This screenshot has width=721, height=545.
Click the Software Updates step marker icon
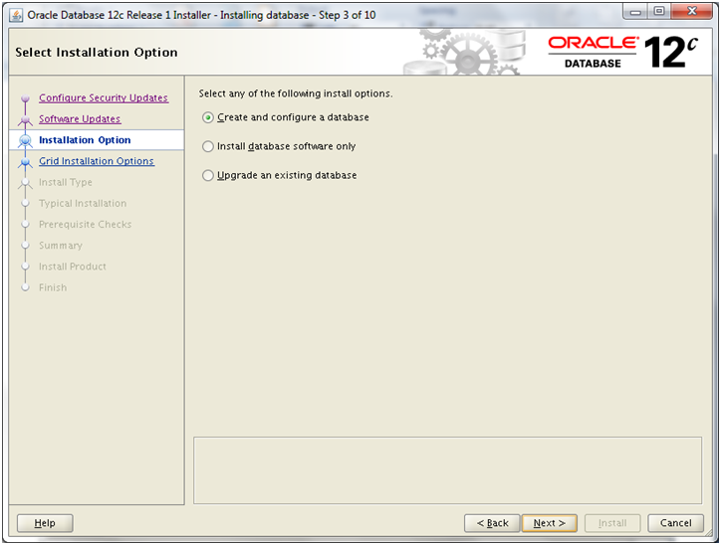[25, 119]
